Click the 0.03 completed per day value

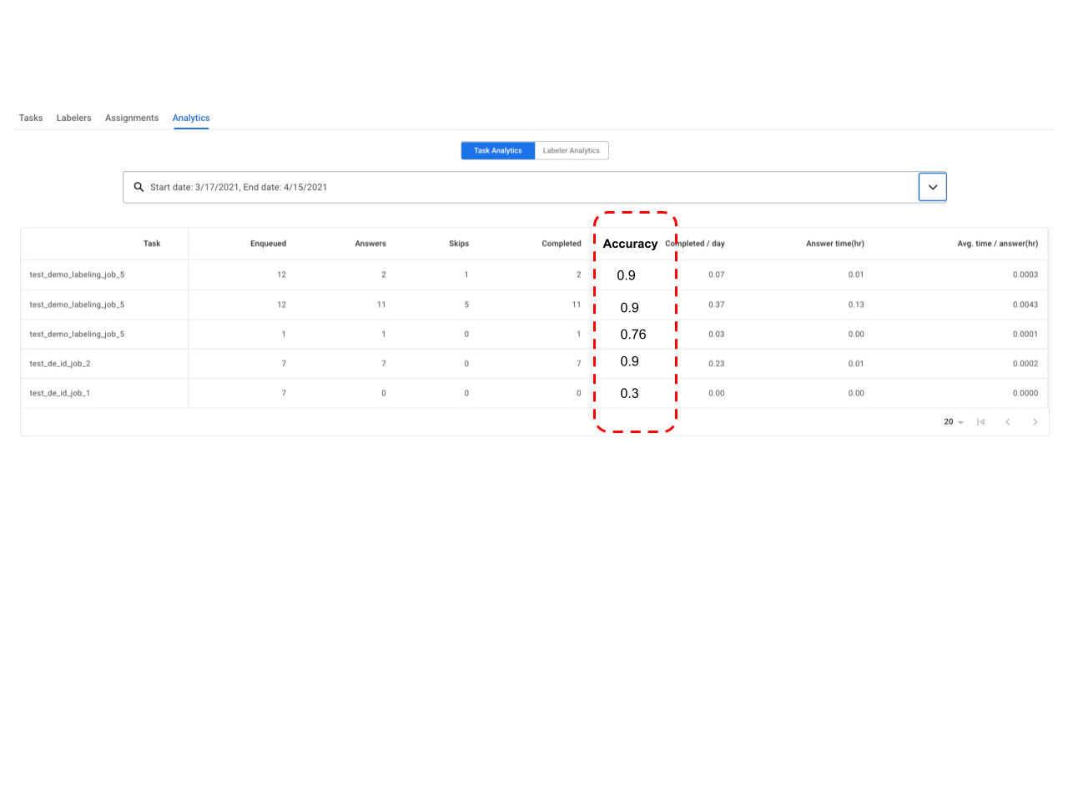[717, 334]
